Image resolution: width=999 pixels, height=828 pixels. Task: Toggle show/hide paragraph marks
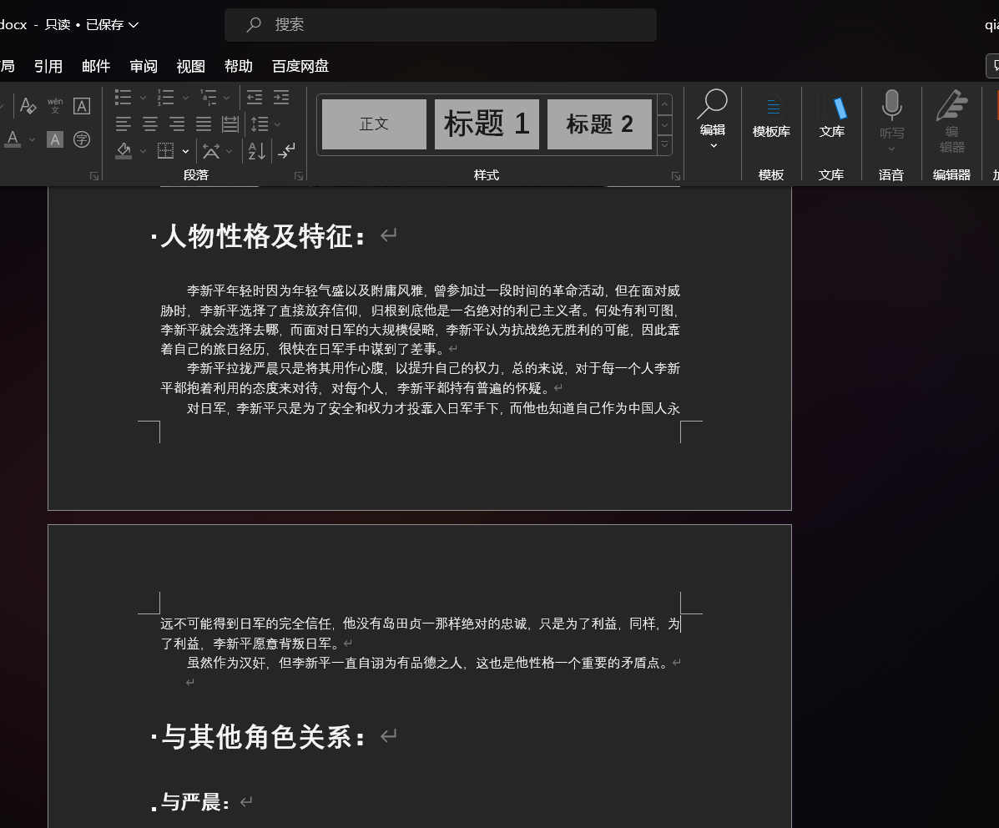[x=286, y=151]
